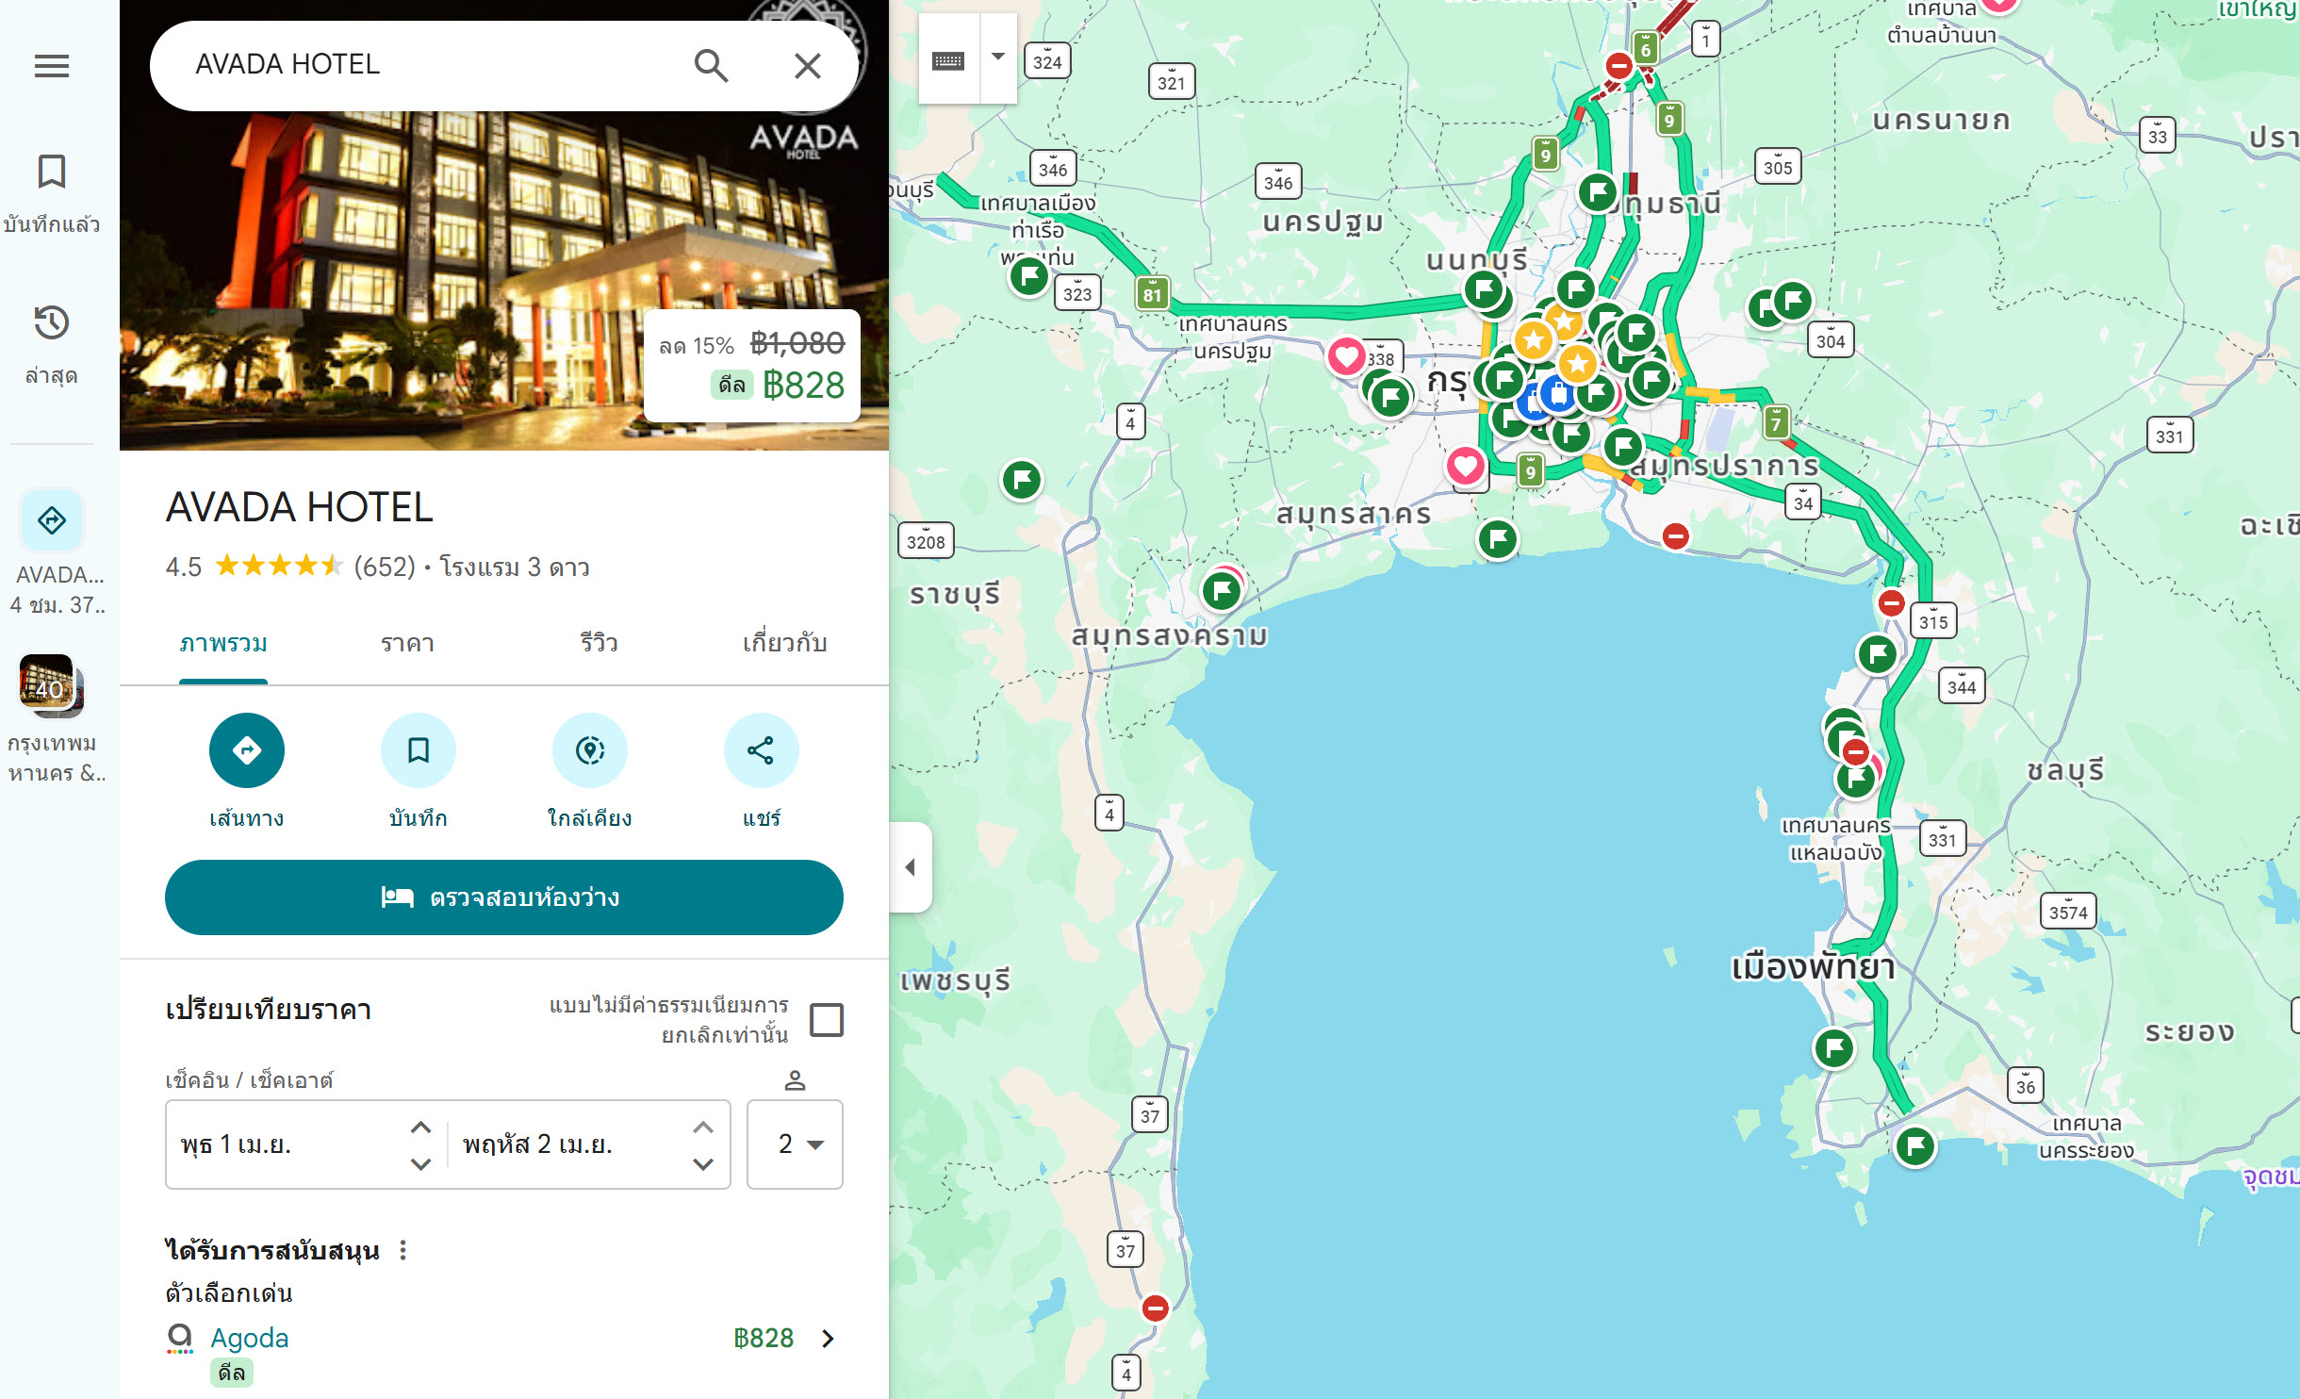Viewport: 2300px width, 1399px height.
Task: Click the check availability (ตรวจสอบห้องว่าง) button
Action: pos(504,897)
